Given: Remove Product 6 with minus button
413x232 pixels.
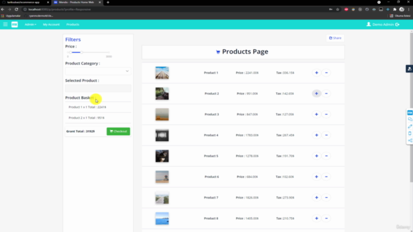Looking at the screenshot, I should tap(326, 177).
